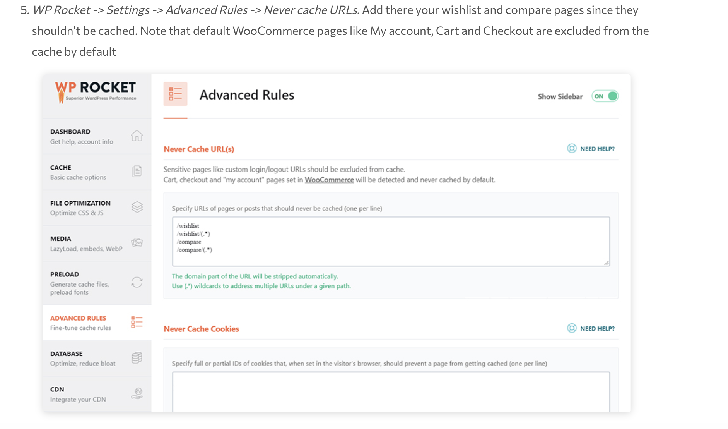Viewport: 728px width, 429px height.
Task: Open the Database stack icon
Action: [x=137, y=358]
